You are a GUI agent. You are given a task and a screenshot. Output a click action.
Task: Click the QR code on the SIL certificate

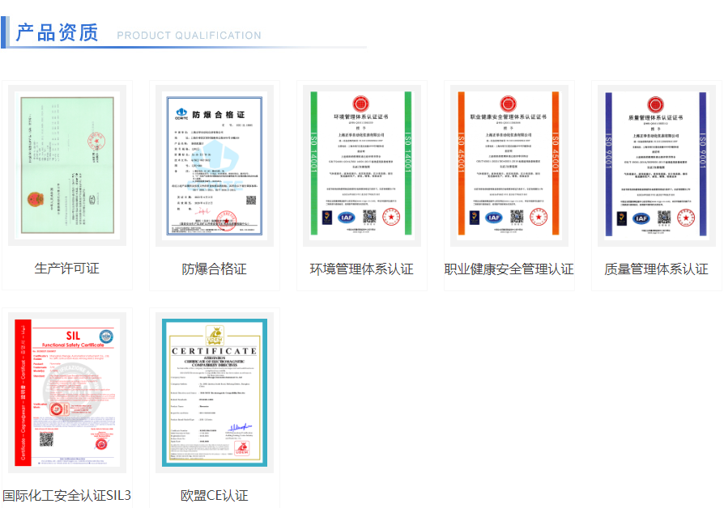point(46,438)
